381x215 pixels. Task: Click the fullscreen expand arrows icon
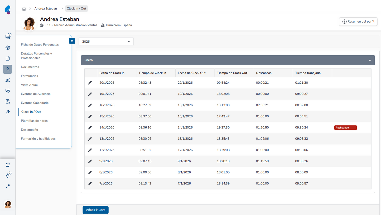[8, 186]
